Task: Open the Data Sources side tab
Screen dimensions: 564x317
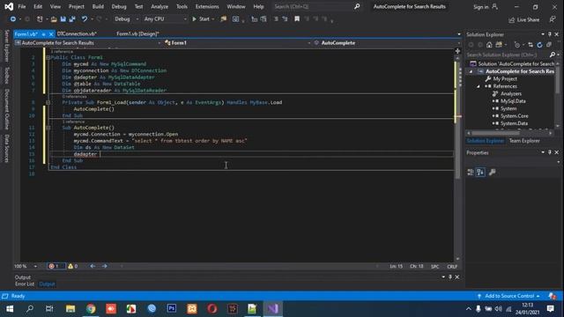Action: [x=6, y=149]
